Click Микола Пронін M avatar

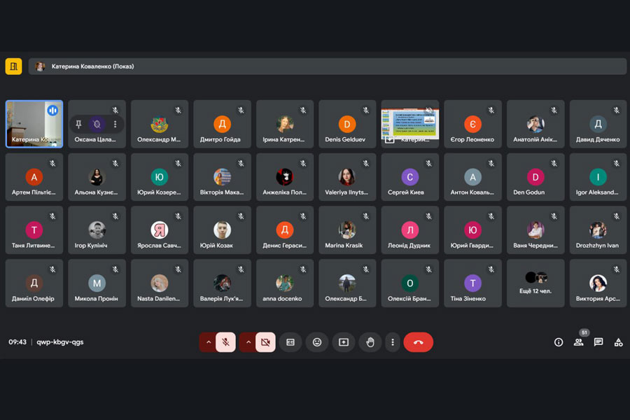[x=97, y=283]
